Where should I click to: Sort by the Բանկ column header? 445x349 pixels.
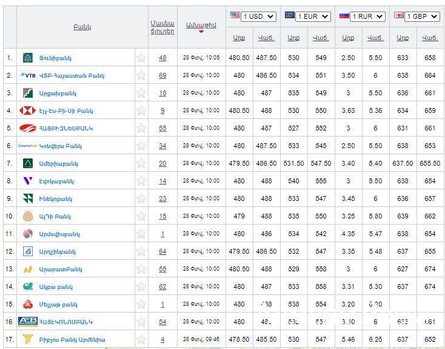click(x=82, y=27)
